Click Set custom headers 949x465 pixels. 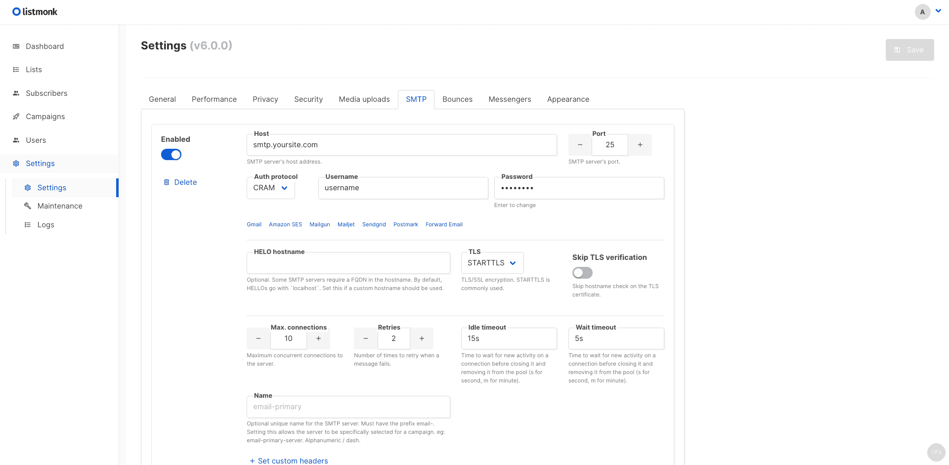289,460
